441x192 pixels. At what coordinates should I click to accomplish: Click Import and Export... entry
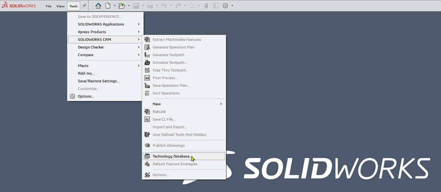click(170, 127)
